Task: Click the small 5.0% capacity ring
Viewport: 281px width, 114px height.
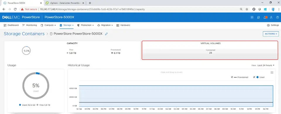Action: 27,51
